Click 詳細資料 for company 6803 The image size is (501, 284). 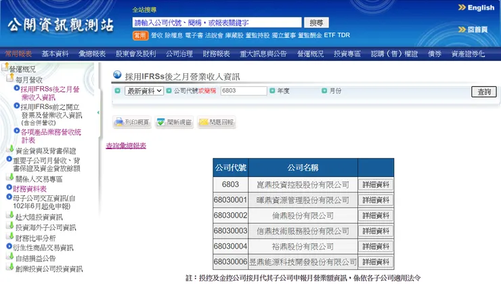tap(376, 184)
